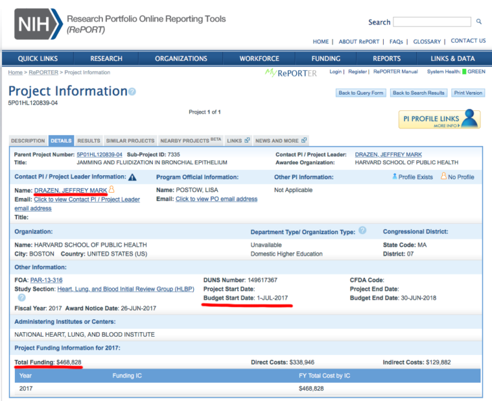Click HOME link in top navigation
492x401 pixels.
pos(320,42)
